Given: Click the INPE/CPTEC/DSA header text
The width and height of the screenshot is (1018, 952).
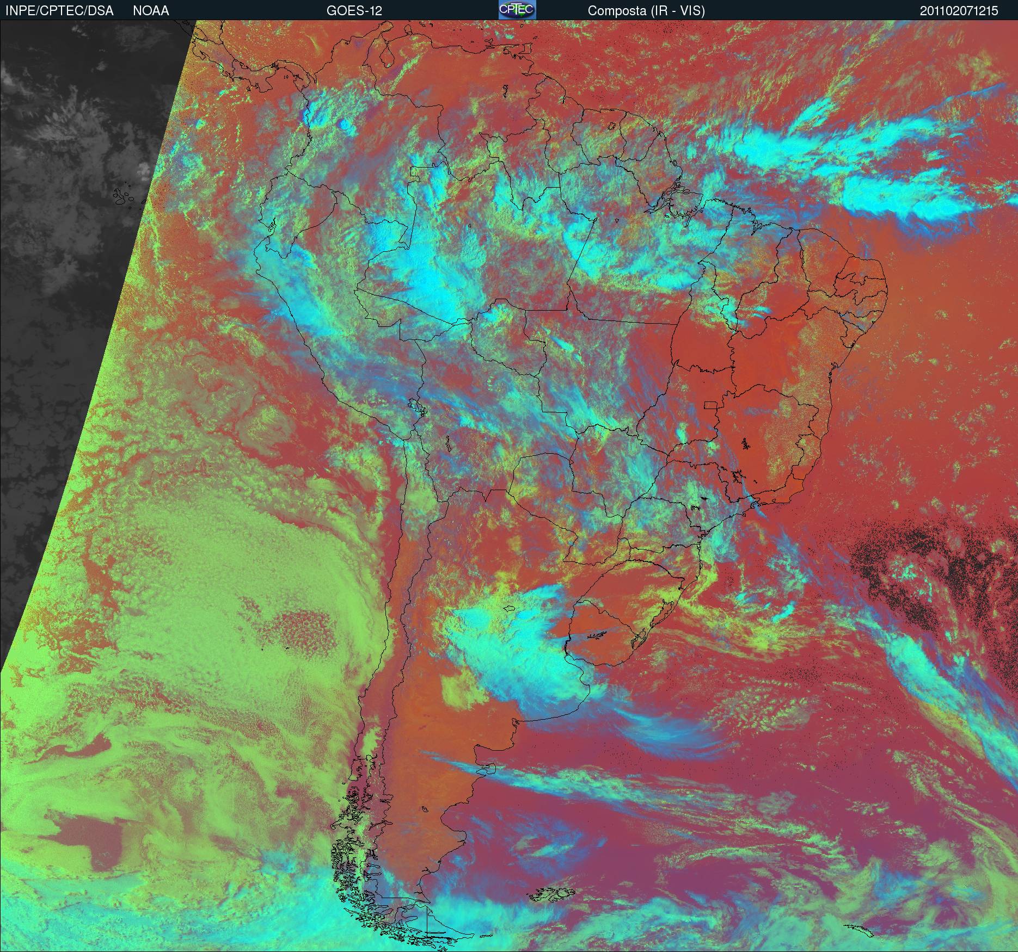Looking at the screenshot, I should coord(59,10).
